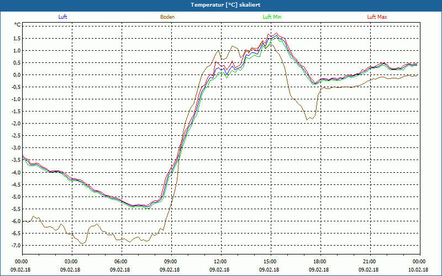The height and width of the screenshot is (276, 442).
Task: Click the -4,5 y-axis value
Action: [x=16, y=184]
